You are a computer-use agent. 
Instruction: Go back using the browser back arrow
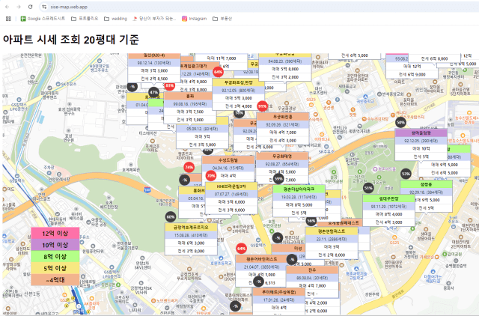(7, 7)
